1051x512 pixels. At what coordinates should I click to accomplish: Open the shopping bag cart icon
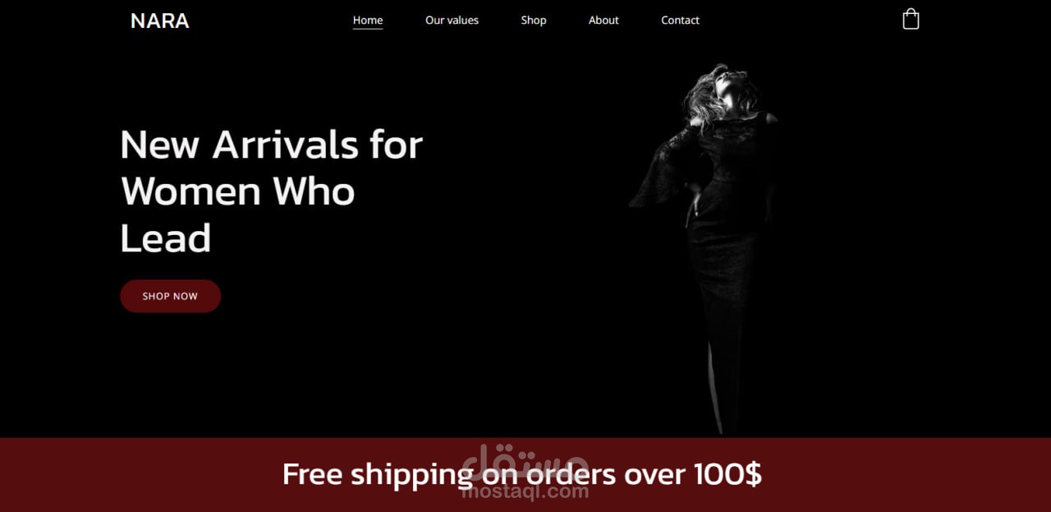tap(911, 19)
